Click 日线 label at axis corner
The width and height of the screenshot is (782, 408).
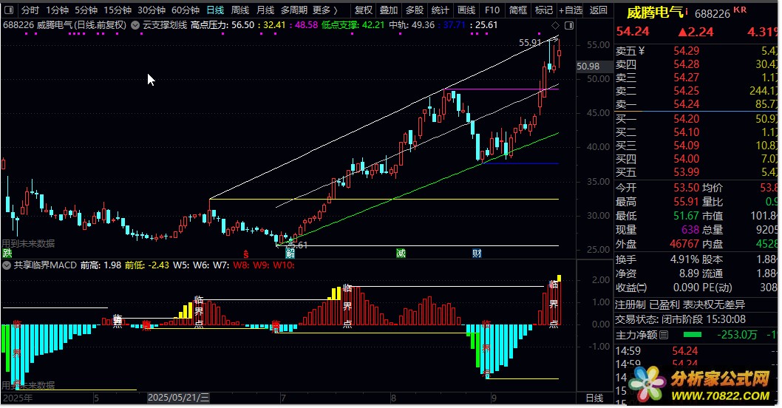(594, 398)
